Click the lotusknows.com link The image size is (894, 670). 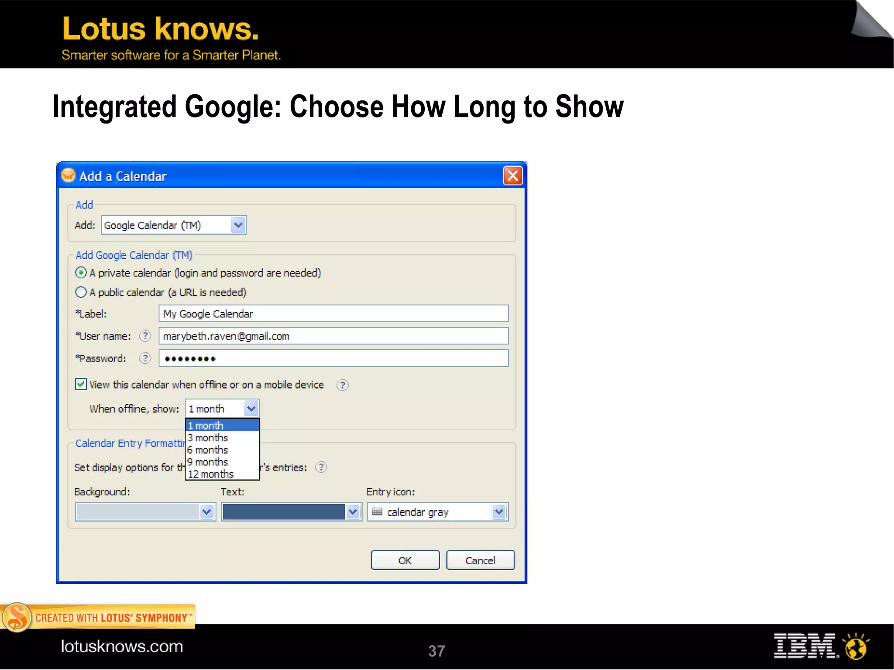122,646
